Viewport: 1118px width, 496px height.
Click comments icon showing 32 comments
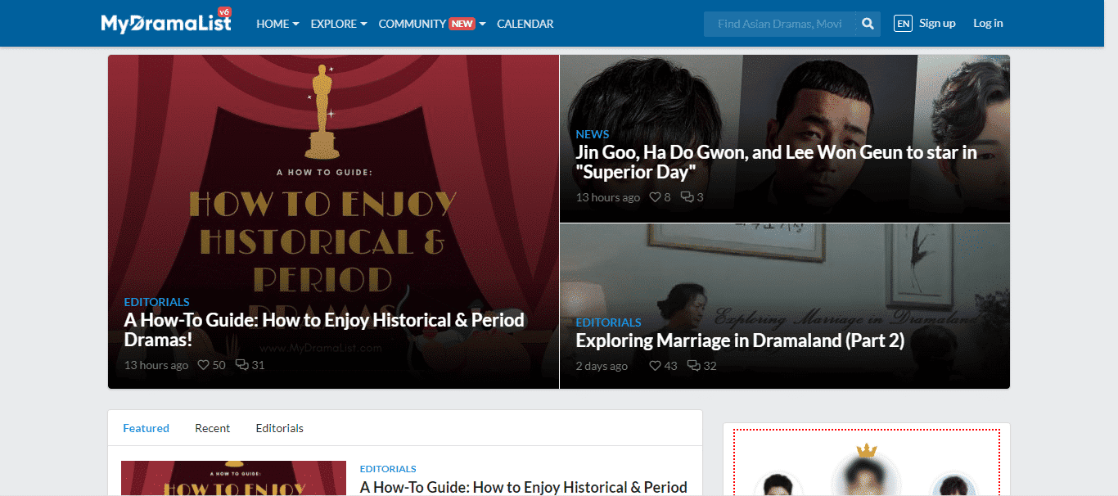(x=694, y=366)
